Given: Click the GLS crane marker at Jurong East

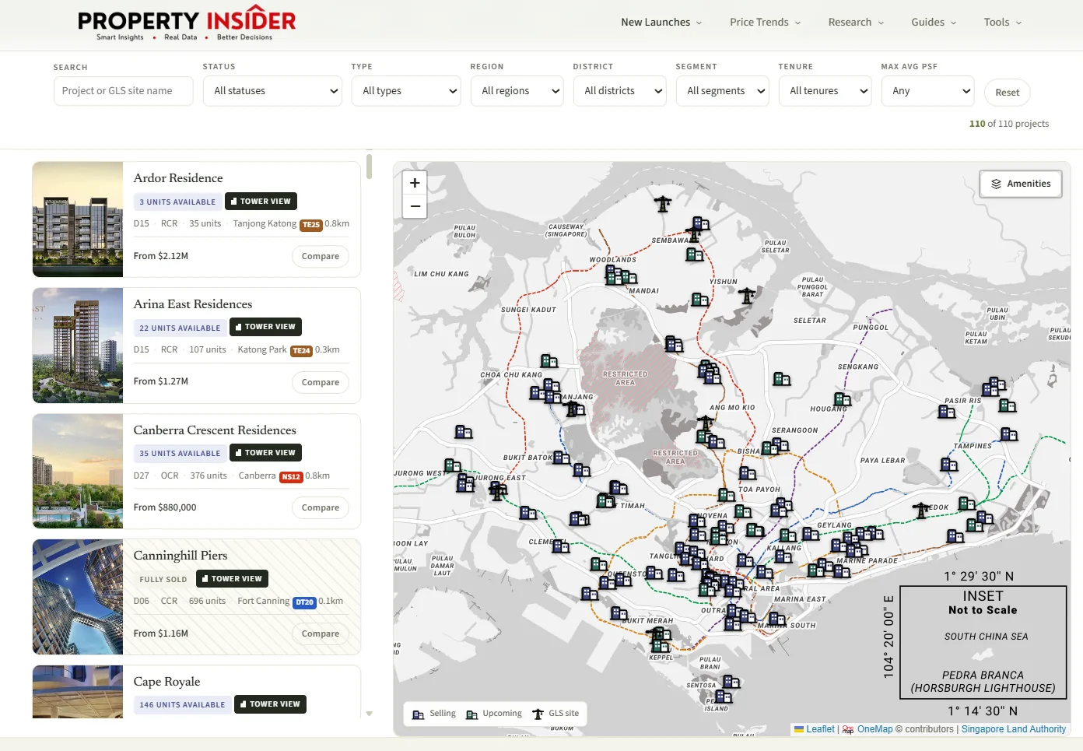Looking at the screenshot, I should [498, 490].
